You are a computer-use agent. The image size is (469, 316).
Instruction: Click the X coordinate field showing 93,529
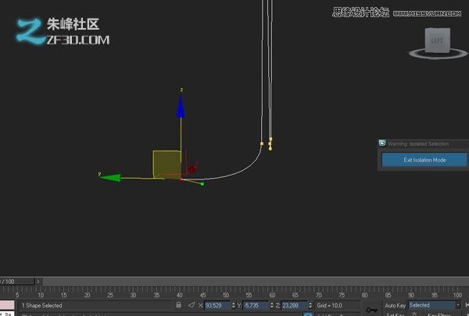[217, 305]
